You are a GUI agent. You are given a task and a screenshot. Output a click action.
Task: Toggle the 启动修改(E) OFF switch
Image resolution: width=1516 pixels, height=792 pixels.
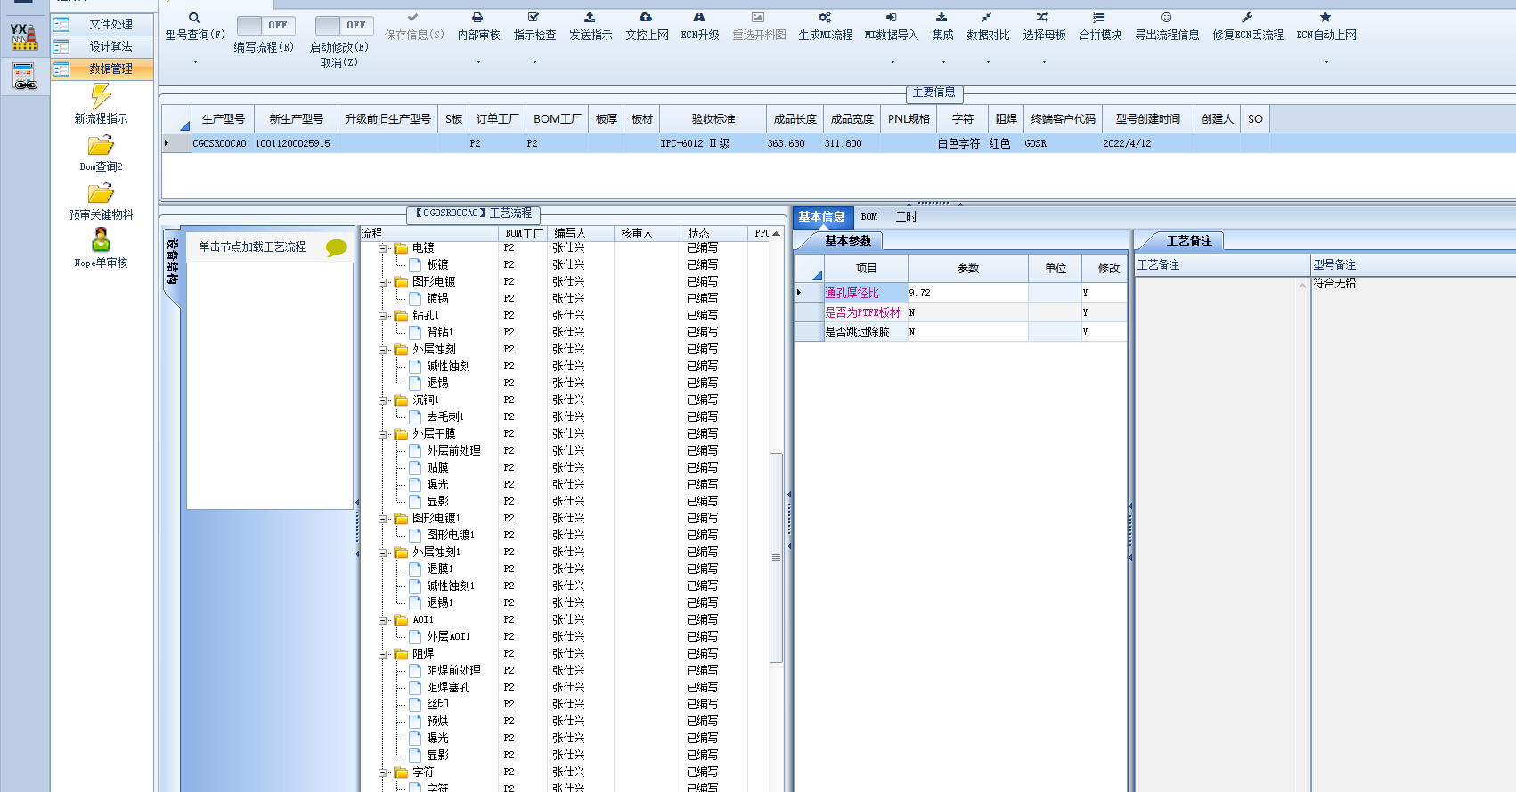click(x=344, y=26)
